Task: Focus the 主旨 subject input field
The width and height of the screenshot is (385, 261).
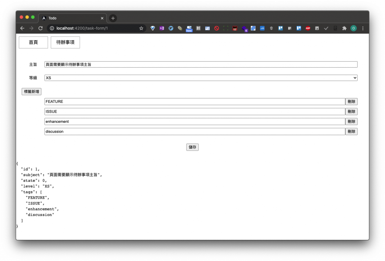Action: click(x=201, y=65)
